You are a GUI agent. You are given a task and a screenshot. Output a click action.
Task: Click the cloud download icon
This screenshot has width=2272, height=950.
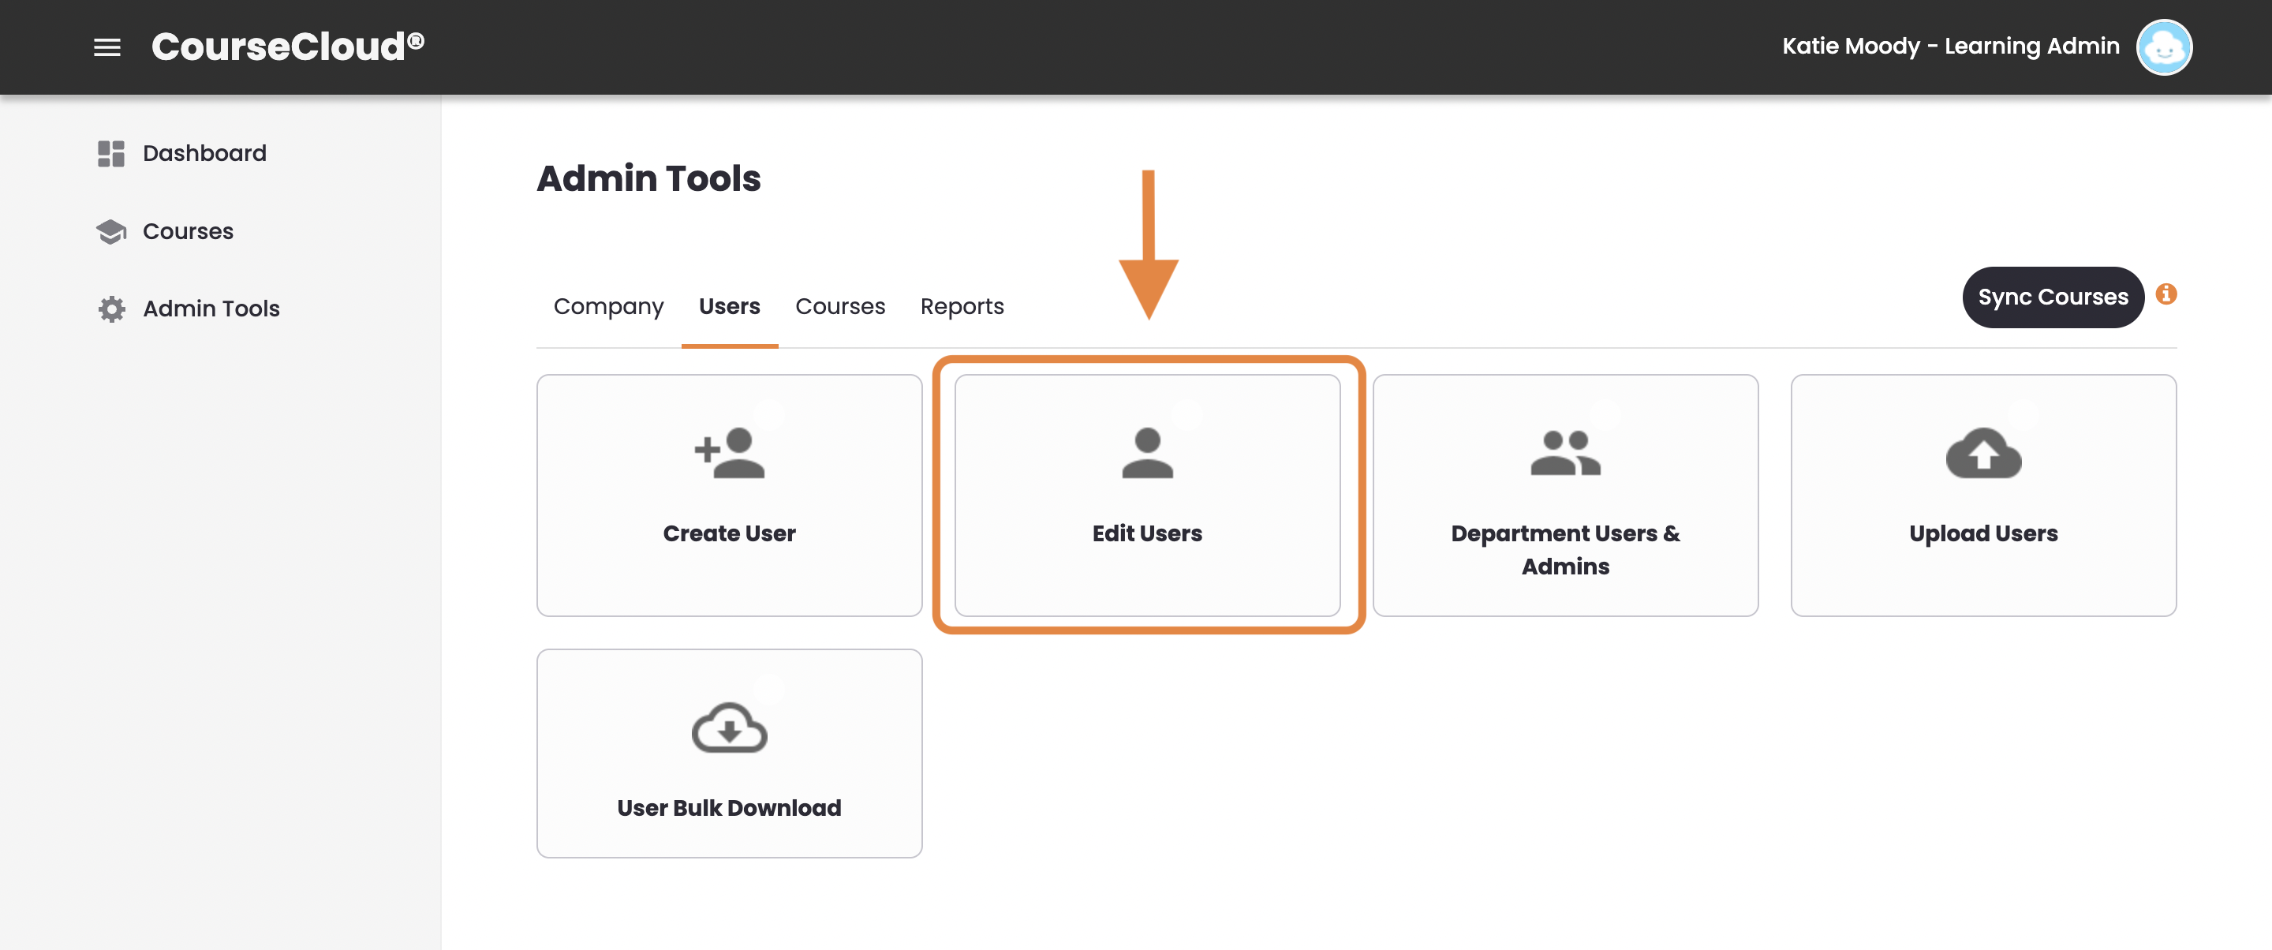click(728, 727)
